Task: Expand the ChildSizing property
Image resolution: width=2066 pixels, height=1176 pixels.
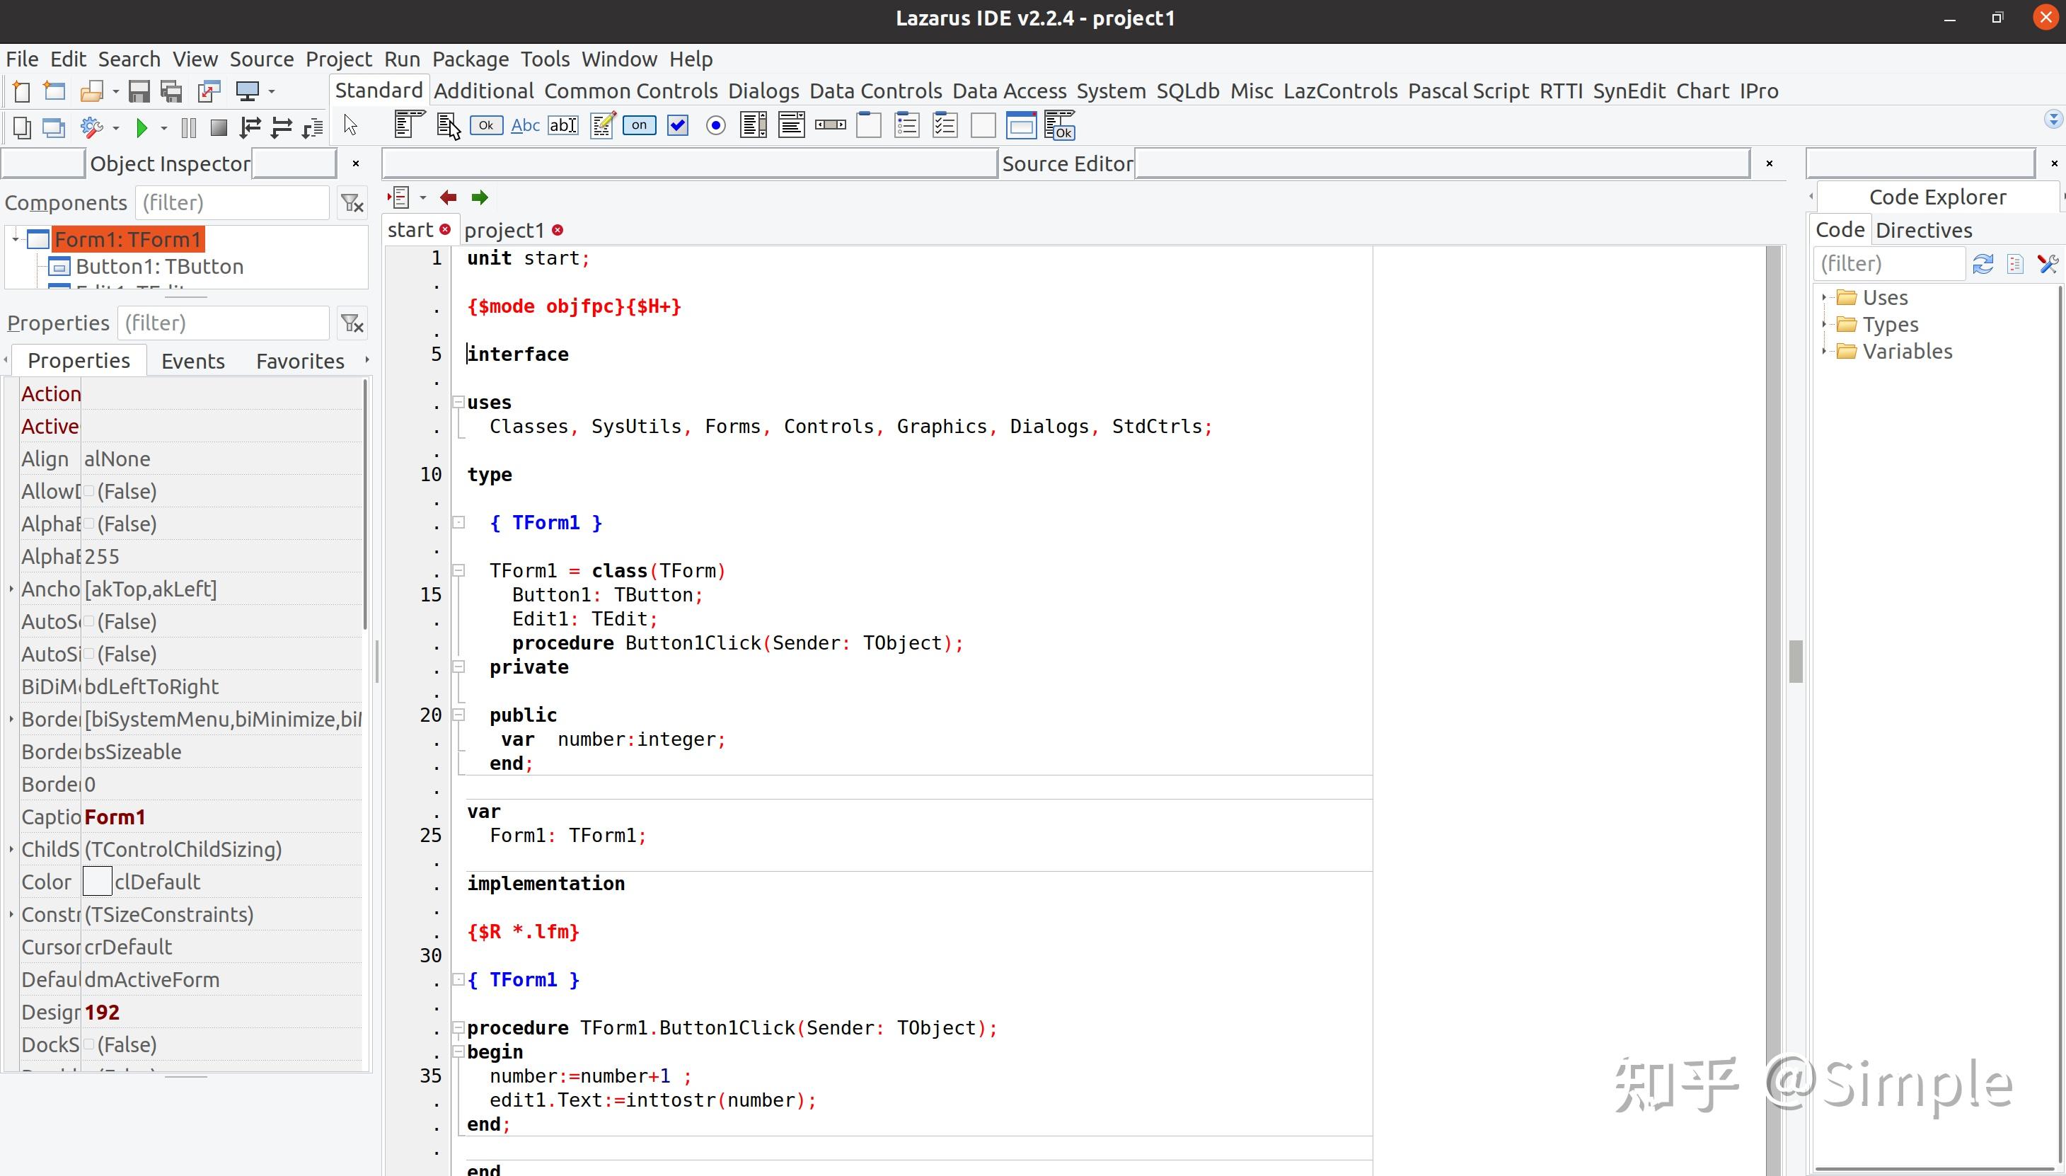Action: click(x=11, y=849)
